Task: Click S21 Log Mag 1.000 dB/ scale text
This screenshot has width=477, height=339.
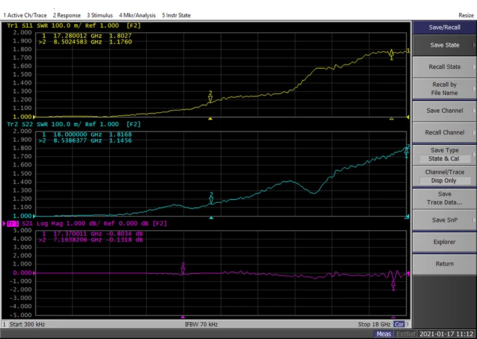Action: pos(61,224)
